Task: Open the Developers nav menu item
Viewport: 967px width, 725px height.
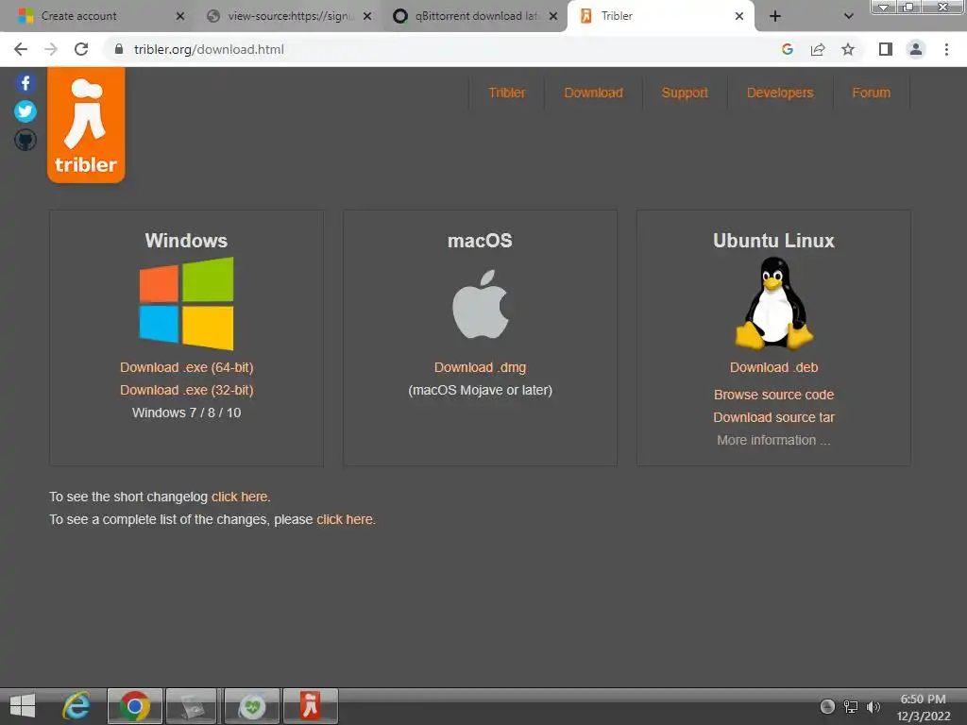Action: tap(780, 93)
